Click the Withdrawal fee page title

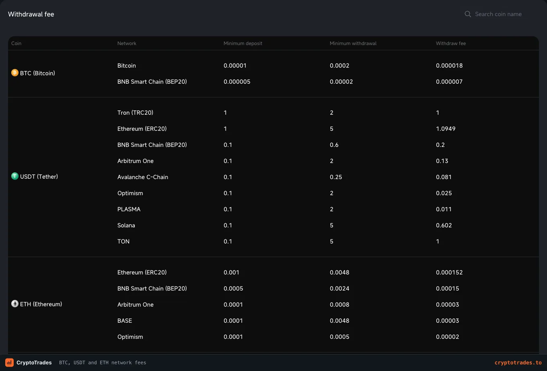(31, 14)
